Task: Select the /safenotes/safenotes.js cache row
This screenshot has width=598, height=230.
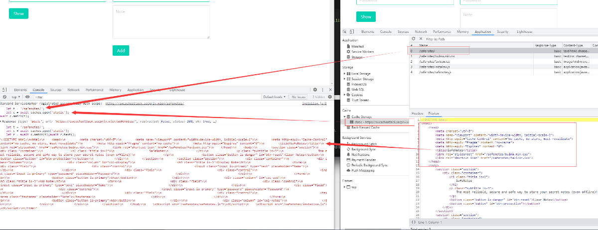Action: click(x=503, y=72)
